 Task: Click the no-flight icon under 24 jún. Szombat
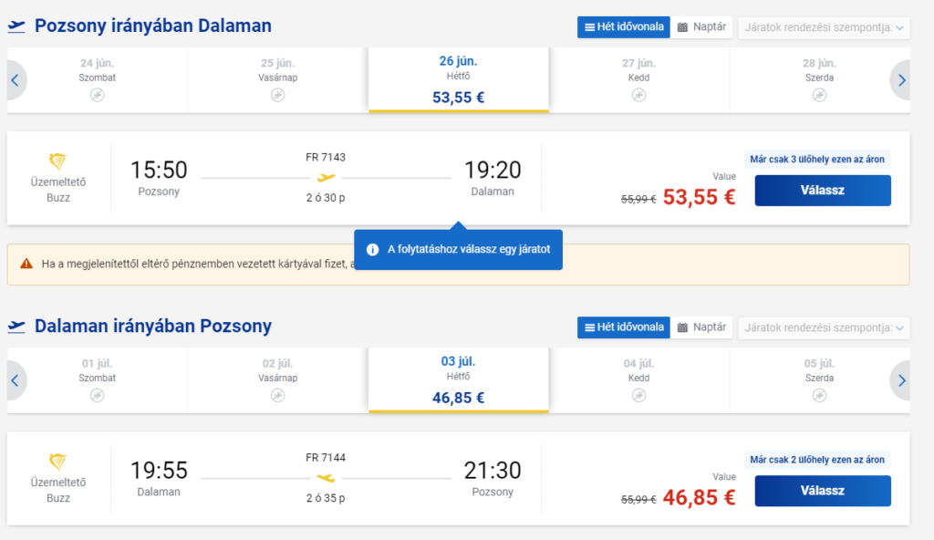pos(97,95)
